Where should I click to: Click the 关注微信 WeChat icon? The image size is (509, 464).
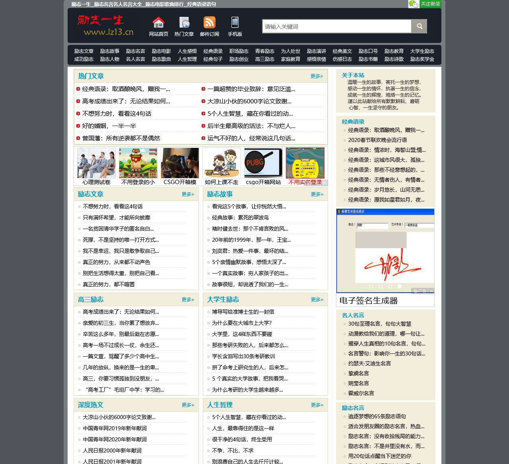point(414,4)
